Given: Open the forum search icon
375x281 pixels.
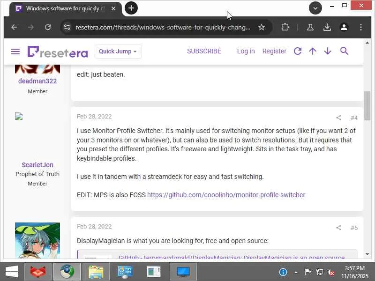Looking at the screenshot, I should [344, 51].
